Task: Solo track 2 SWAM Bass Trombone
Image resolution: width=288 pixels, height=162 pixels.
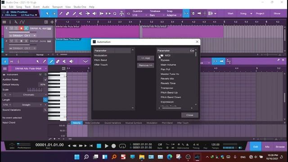Action: pos(16,41)
